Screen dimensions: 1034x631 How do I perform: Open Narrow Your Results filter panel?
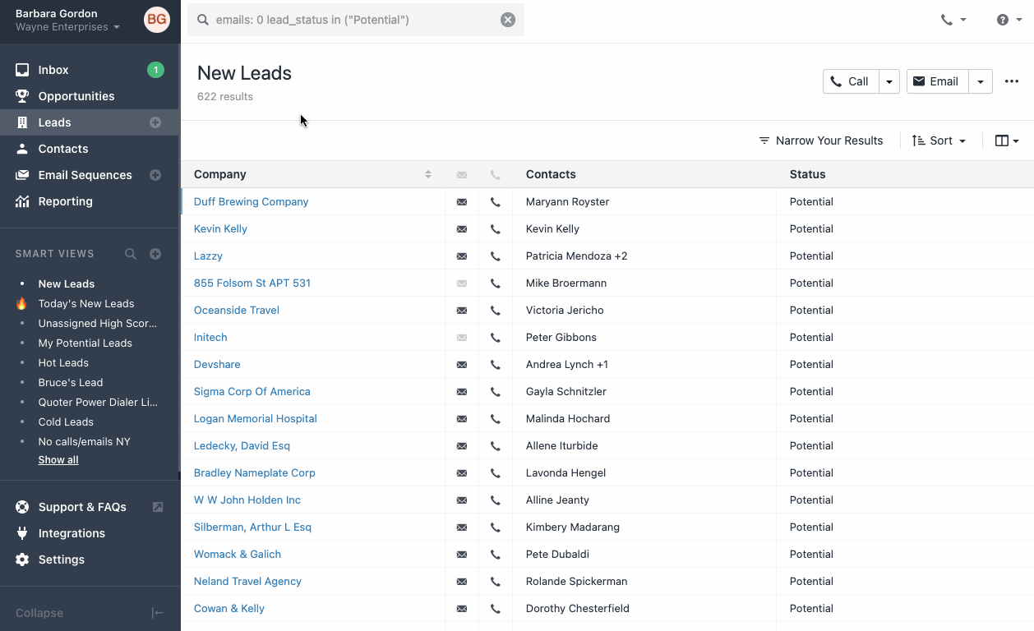(821, 140)
